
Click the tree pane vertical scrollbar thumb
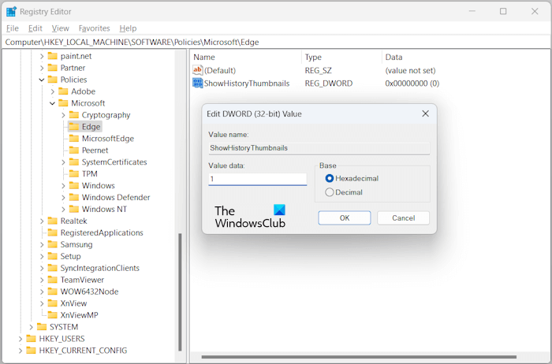point(180,292)
